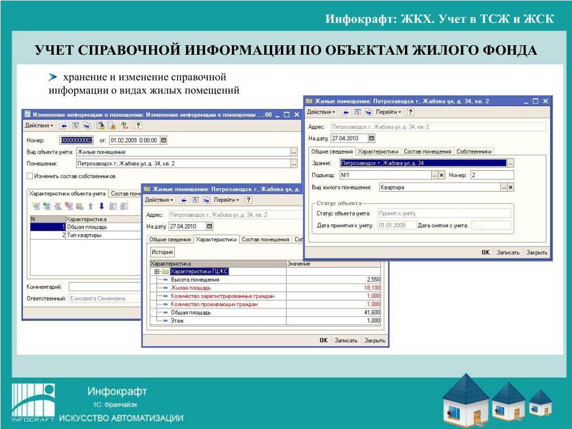Viewport: 572px width, 429px height.
Task: Open Общие сведения tab in middle Жилые помещения window
Action: (x=170, y=240)
